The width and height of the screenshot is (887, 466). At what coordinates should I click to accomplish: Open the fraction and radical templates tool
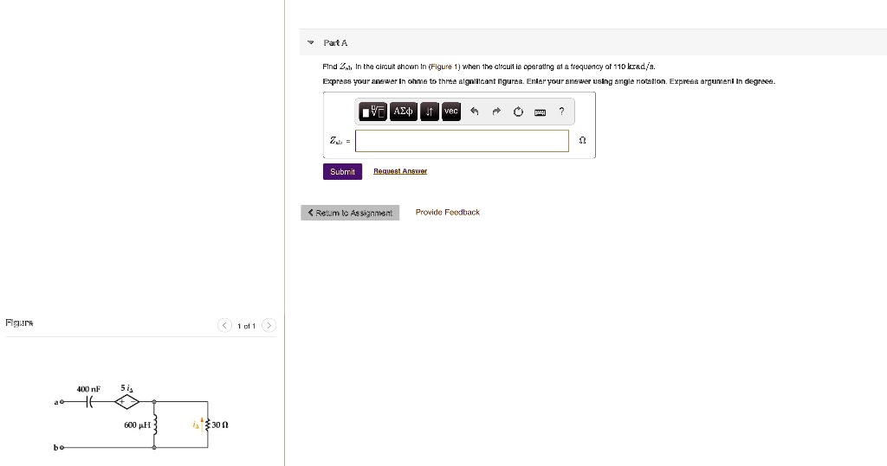tap(372, 112)
